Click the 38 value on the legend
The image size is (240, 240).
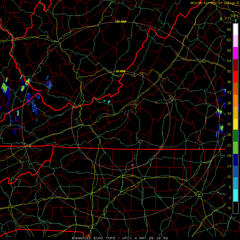(229, 103)
